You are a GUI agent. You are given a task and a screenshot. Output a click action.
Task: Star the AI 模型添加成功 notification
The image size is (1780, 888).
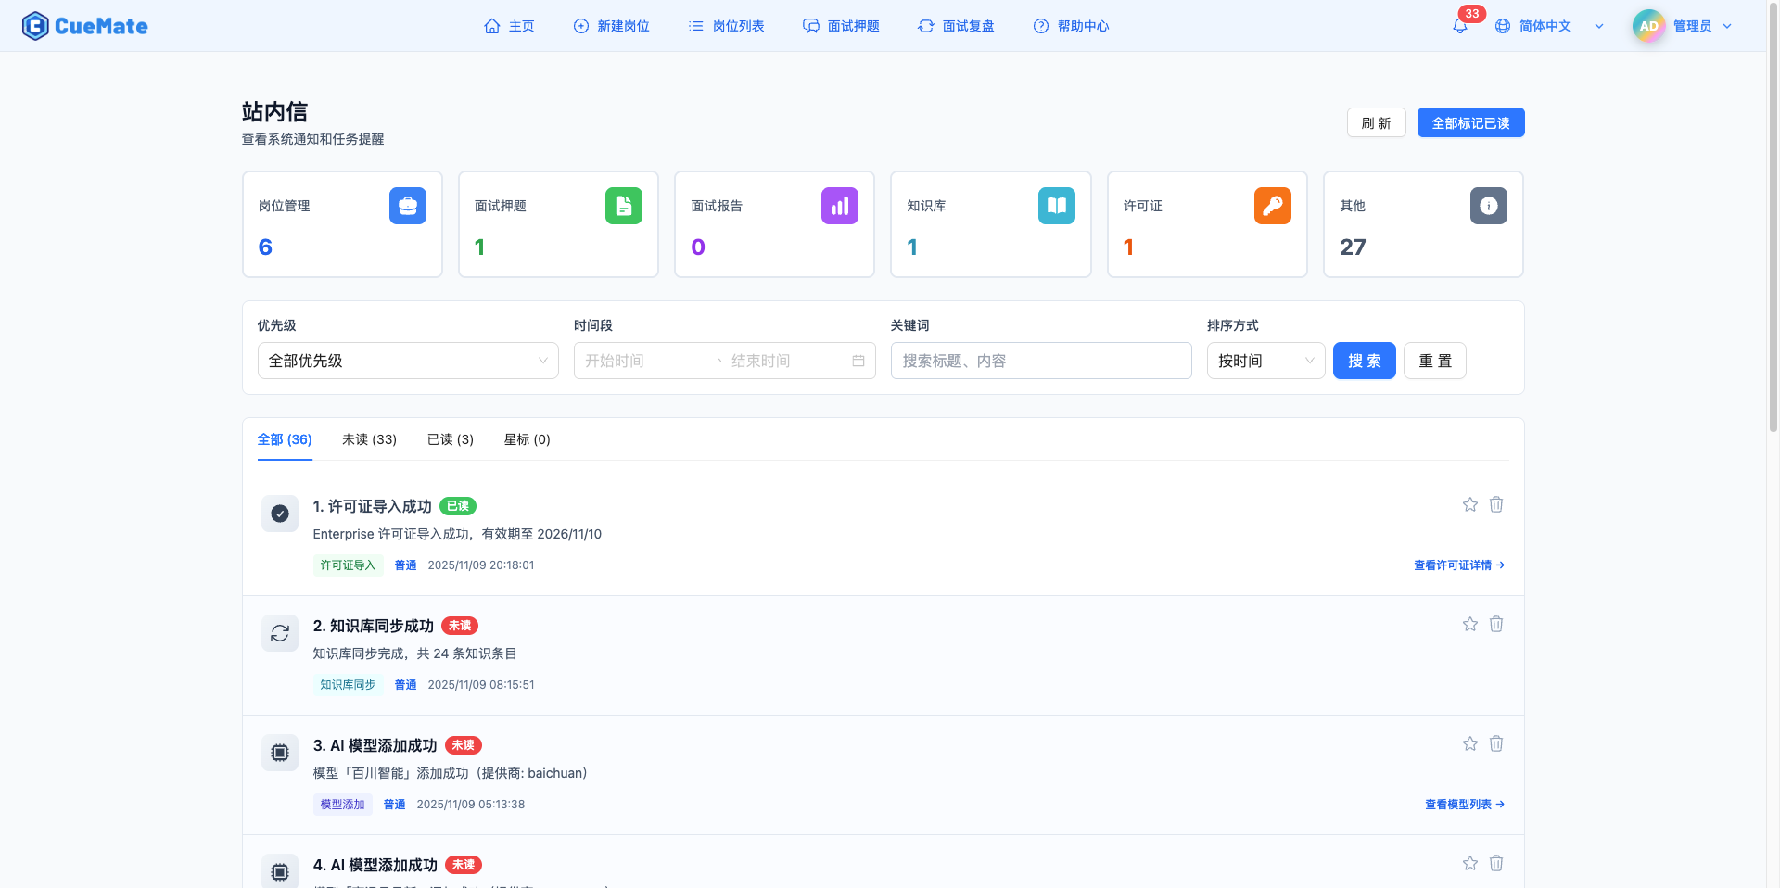(1469, 743)
